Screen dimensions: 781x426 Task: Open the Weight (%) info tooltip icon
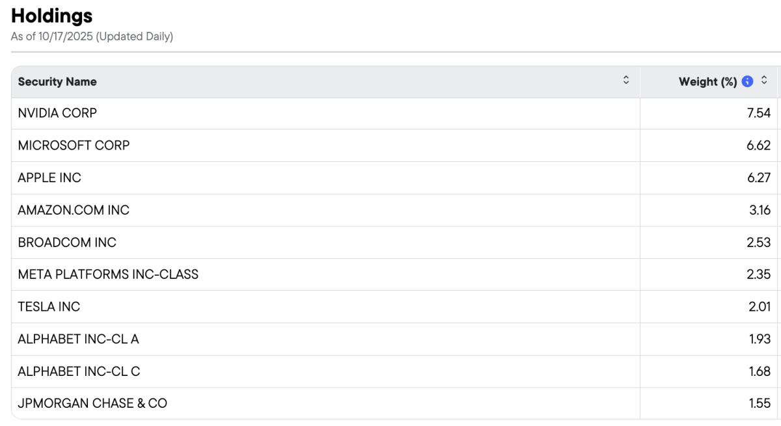pos(748,81)
